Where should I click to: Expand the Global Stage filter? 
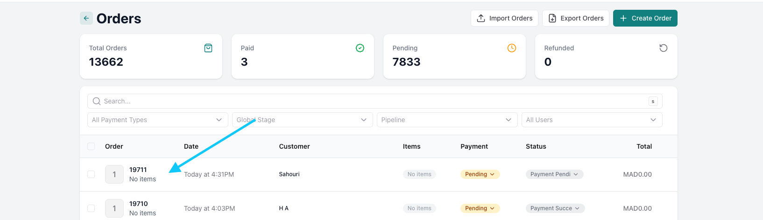[302, 120]
